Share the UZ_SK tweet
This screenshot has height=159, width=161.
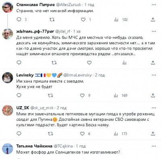click(153, 134)
